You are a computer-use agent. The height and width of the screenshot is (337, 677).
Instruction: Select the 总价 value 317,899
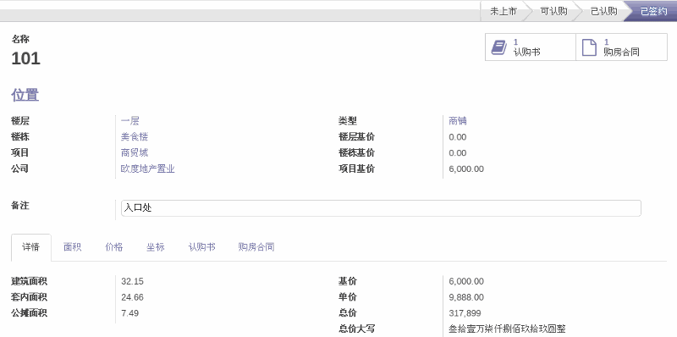465,313
